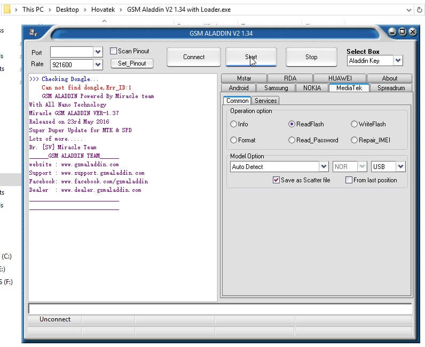Click the website www.gsmaladdin.com log line
The width and height of the screenshot is (425, 347).
point(74,164)
